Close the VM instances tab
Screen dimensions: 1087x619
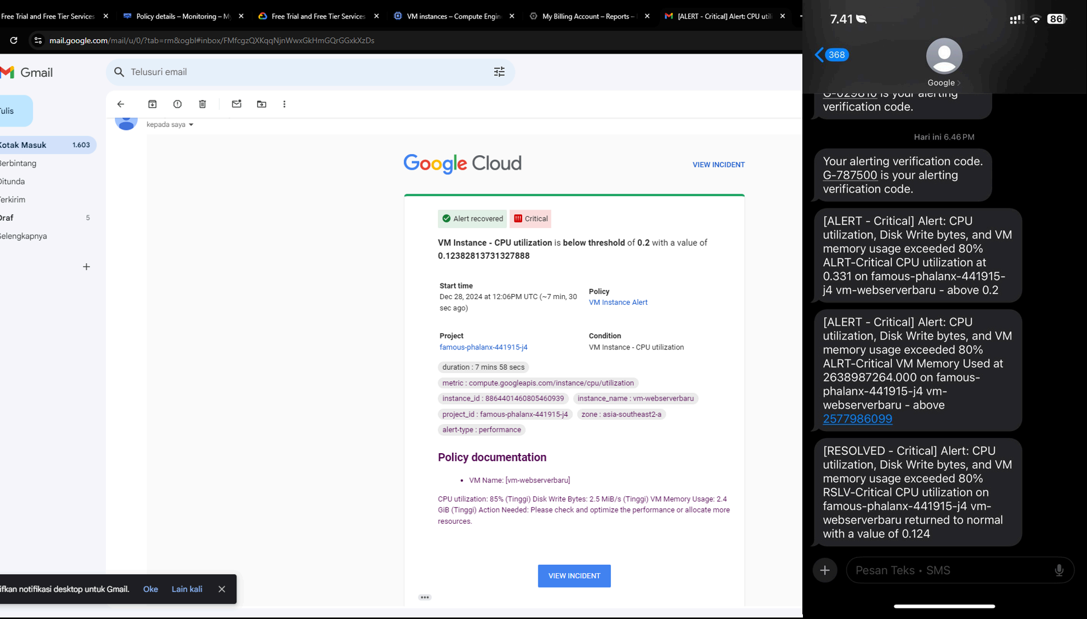[512, 16]
